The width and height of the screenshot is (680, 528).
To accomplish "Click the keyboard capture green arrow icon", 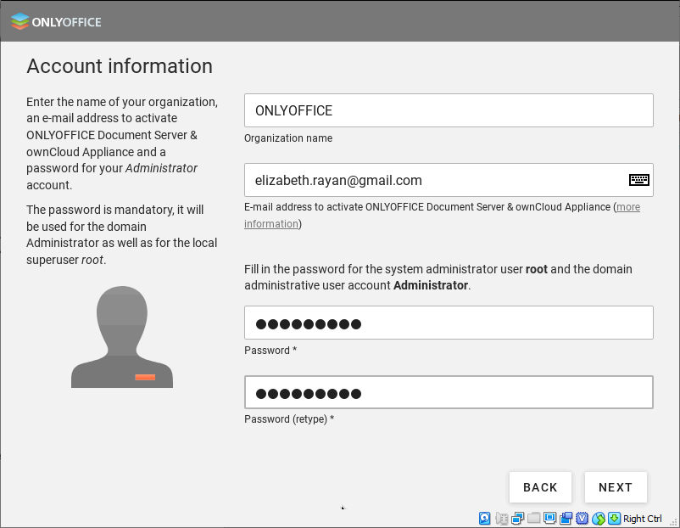I will pos(614,519).
